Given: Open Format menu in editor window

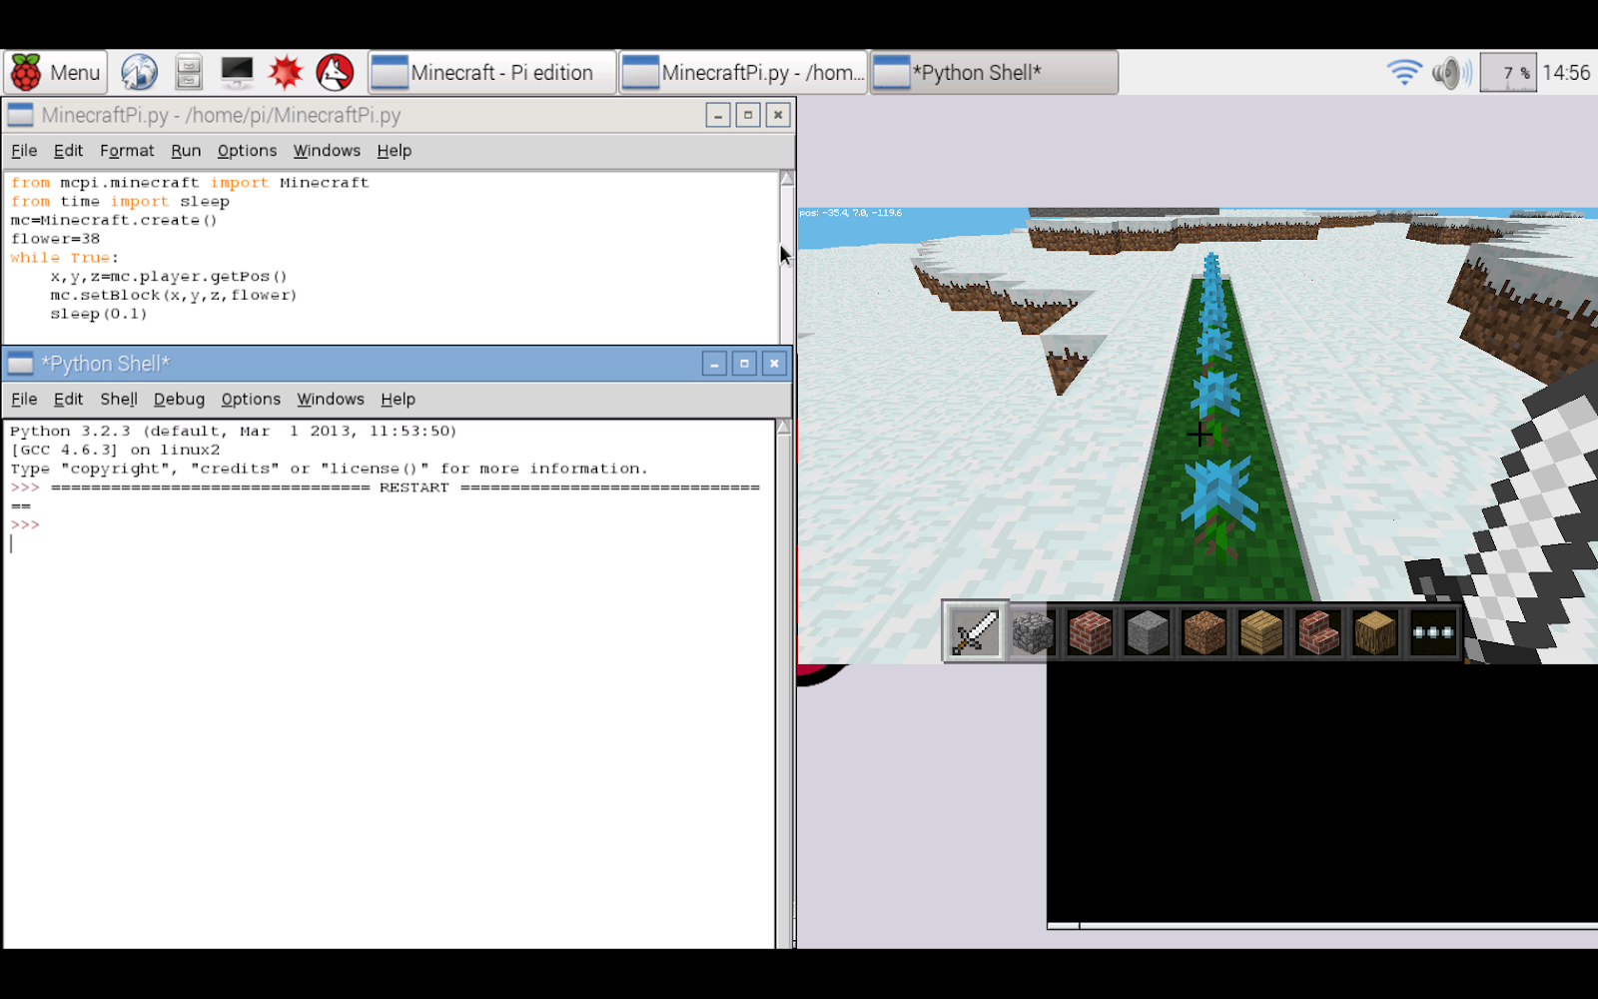Looking at the screenshot, I should pyautogui.click(x=127, y=151).
